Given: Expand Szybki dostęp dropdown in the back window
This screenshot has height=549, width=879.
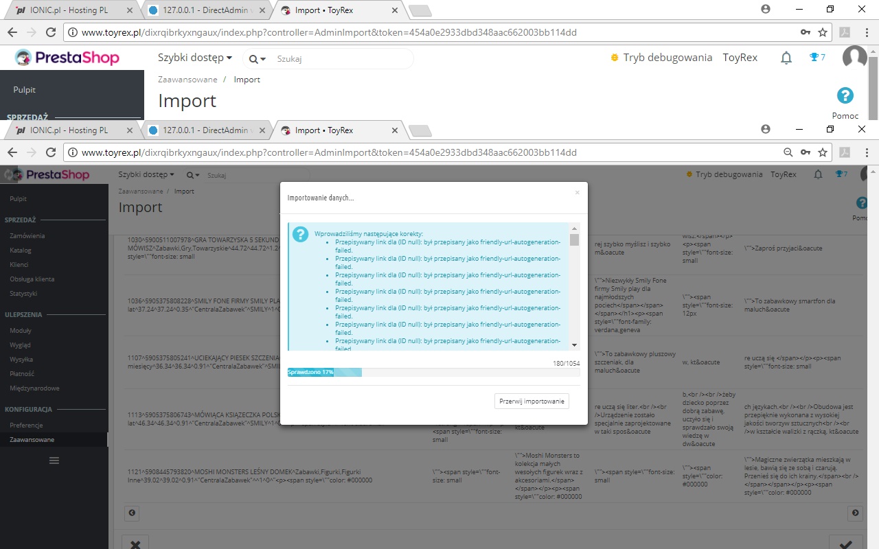Looking at the screenshot, I should pos(195,58).
